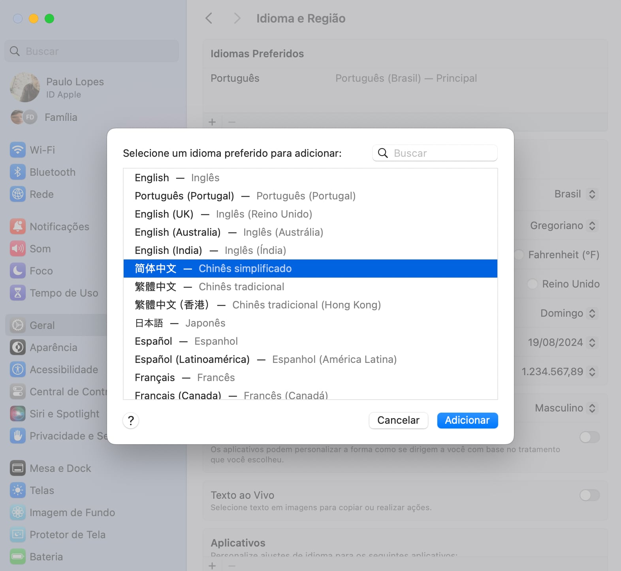
Task: Select the Reino Unido radio button
Action: [533, 284]
